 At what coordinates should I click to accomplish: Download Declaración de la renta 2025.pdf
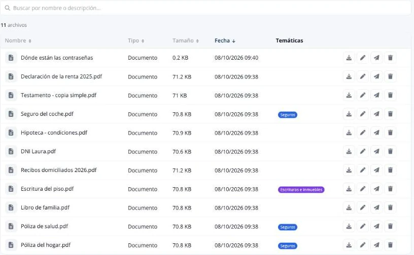pyautogui.click(x=349, y=76)
